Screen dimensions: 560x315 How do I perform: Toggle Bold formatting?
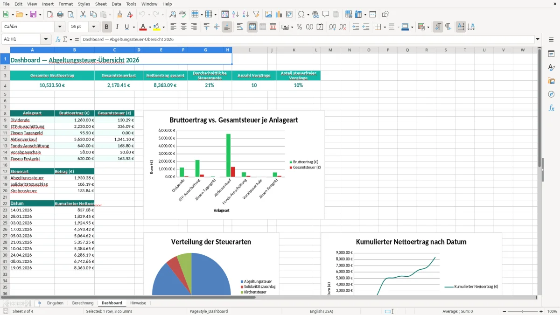(107, 27)
